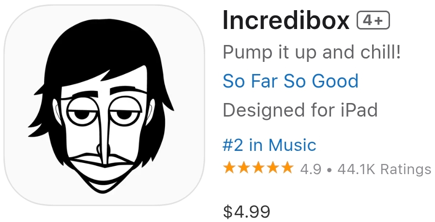Click the Designed for iPad label

tap(300, 110)
